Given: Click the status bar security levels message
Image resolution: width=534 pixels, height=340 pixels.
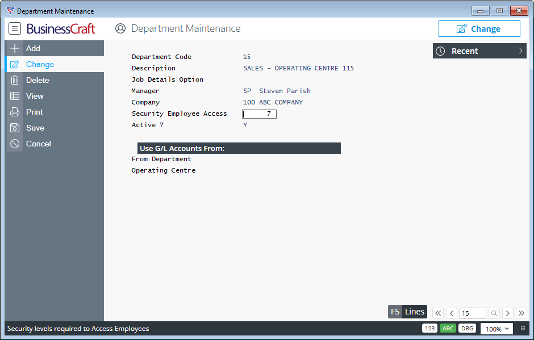Looking at the screenshot, I should click(78, 329).
